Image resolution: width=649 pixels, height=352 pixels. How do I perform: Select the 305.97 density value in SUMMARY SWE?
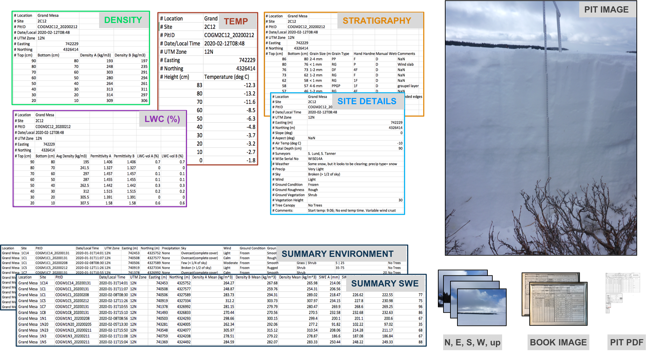click(x=229, y=330)
